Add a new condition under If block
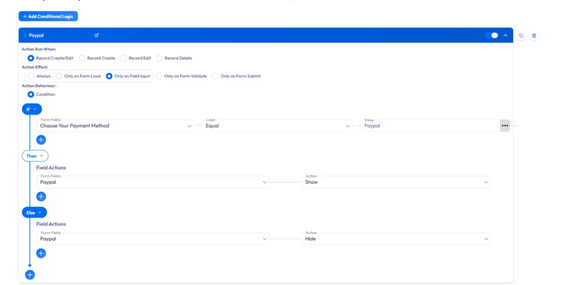Image resolution: width=562 pixels, height=285 pixels. pos(41,140)
